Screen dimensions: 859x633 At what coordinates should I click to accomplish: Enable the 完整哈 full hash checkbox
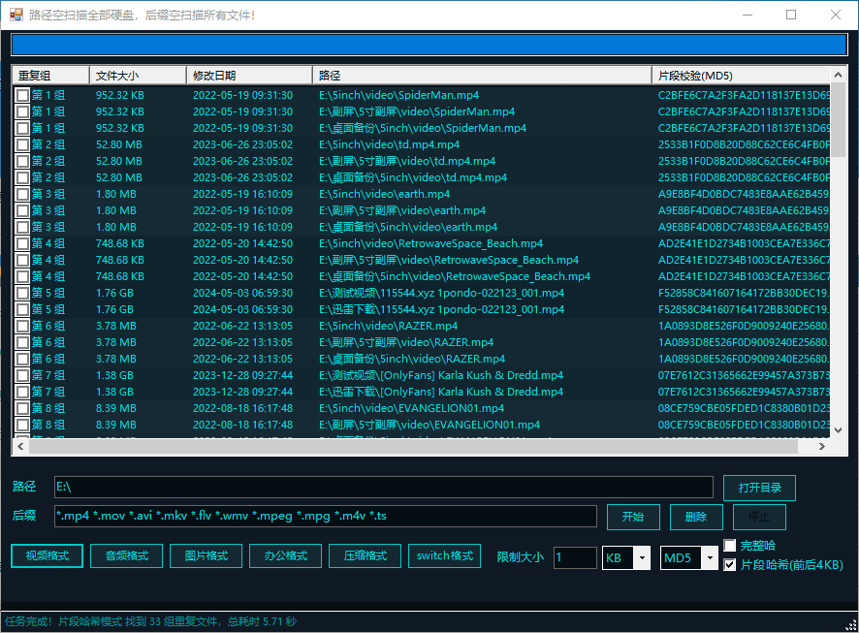[x=729, y=546]
